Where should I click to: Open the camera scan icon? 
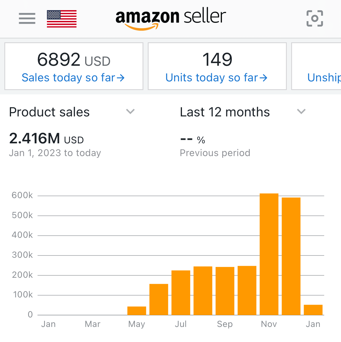point(315,19)
